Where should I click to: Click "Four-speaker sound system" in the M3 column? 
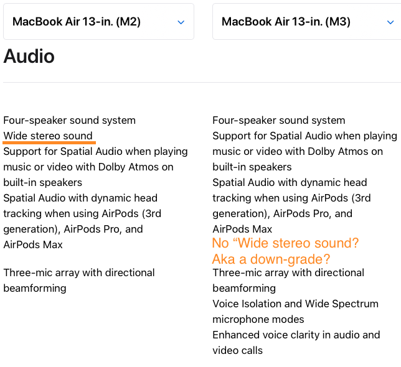click(278, 120)
